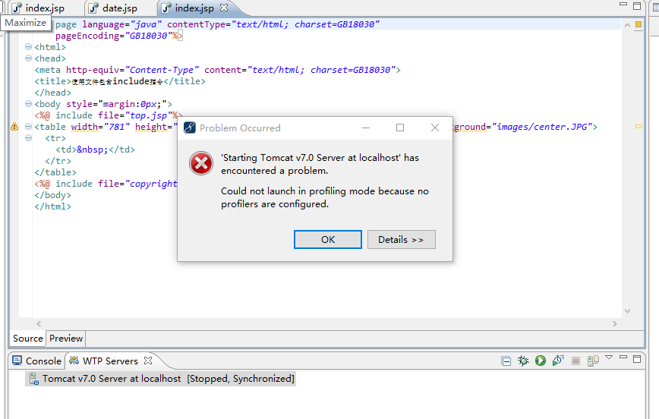Image resolution: width=659 pixels, height=419 pixels.
Task: Click the stop server square icon
Action: (575, 361)
